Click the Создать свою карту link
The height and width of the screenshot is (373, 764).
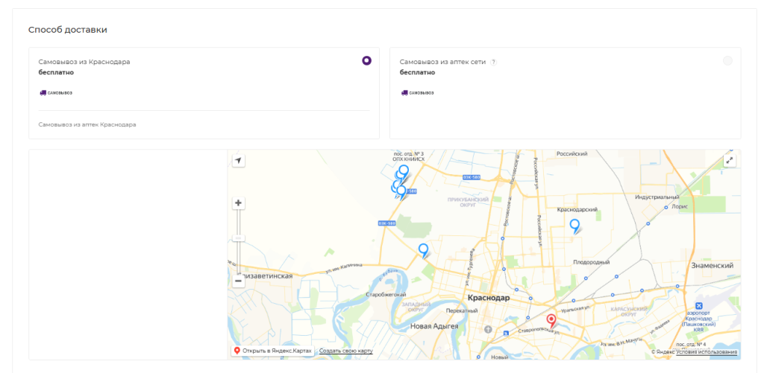[346, 351]
